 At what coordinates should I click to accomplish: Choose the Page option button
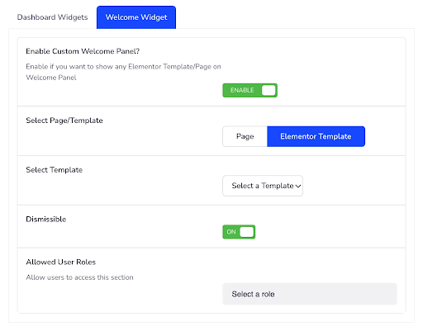tap(245, 136)
